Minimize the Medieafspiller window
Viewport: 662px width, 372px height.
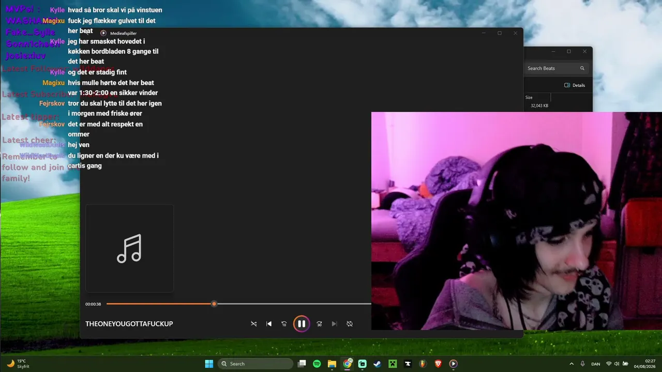(484, 33)
